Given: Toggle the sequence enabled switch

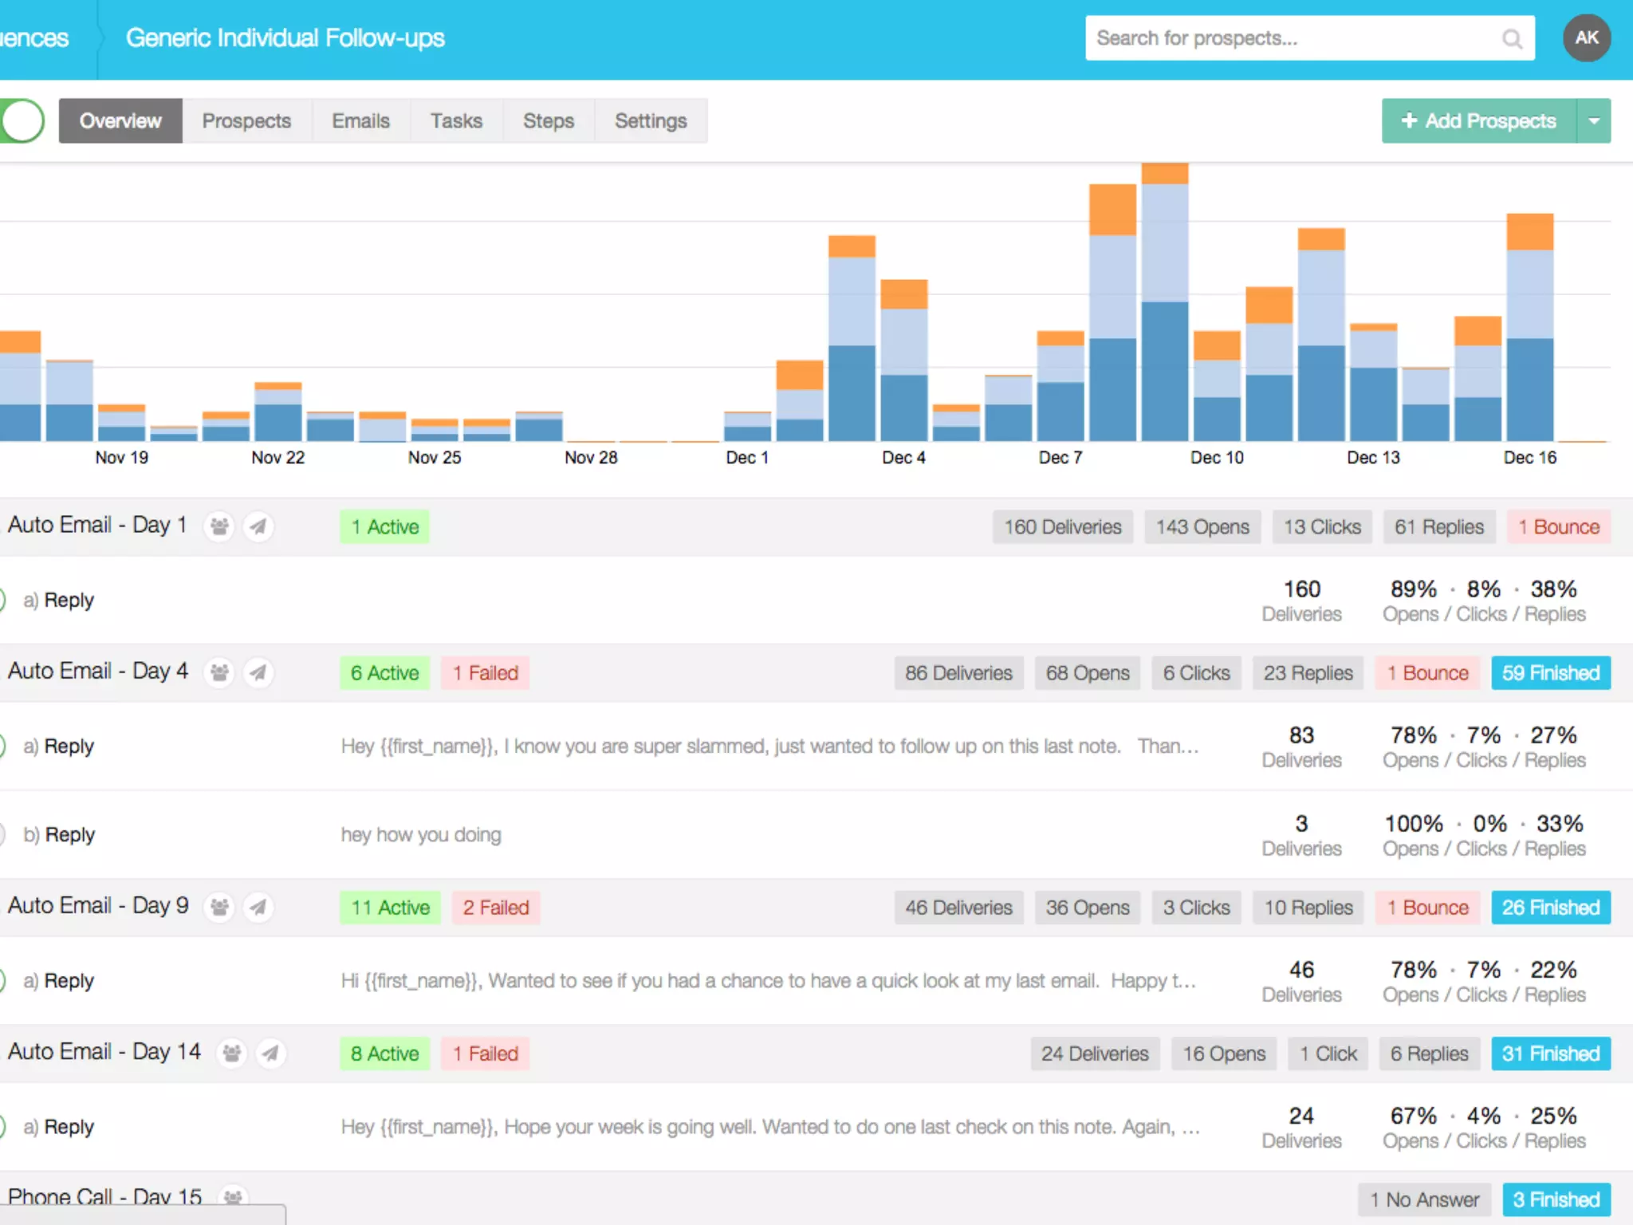Looking at the screenshot, I should [x=21, y=120].
